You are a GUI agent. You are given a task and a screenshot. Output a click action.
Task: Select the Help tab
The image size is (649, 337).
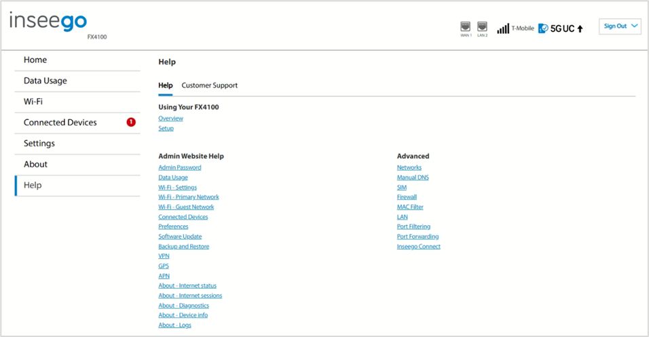[165, 85]
